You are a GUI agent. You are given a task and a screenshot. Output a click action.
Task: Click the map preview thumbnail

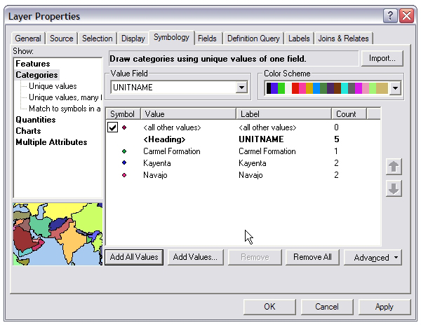coord(58,235)
